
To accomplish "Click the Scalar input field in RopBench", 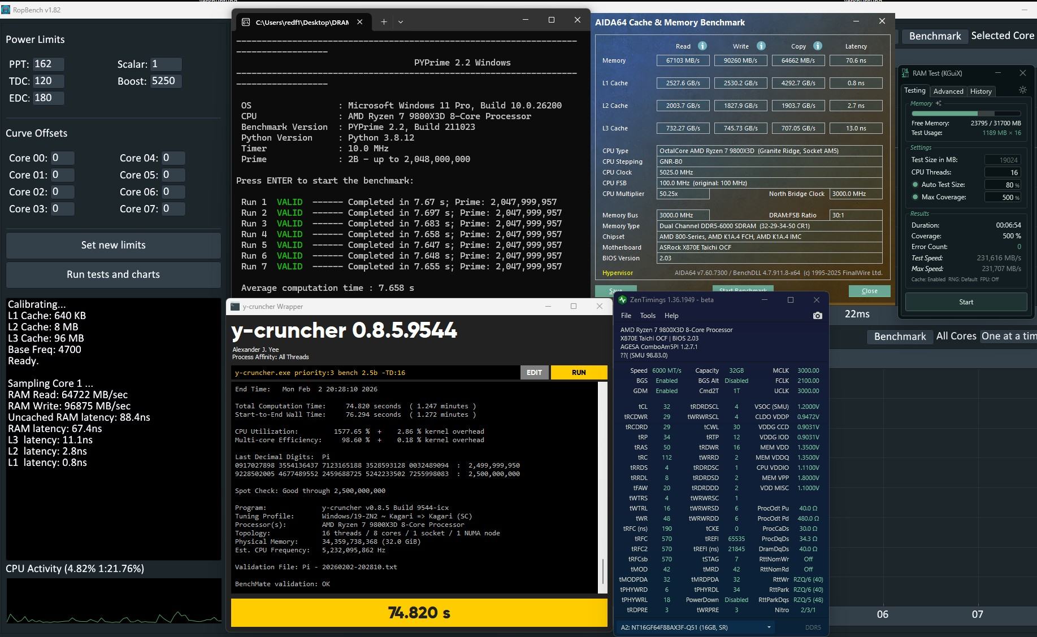I will (x=166, y=64).
